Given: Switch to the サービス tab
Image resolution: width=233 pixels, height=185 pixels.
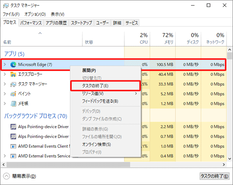Looking at the screenshot, I should click(131, 23).
